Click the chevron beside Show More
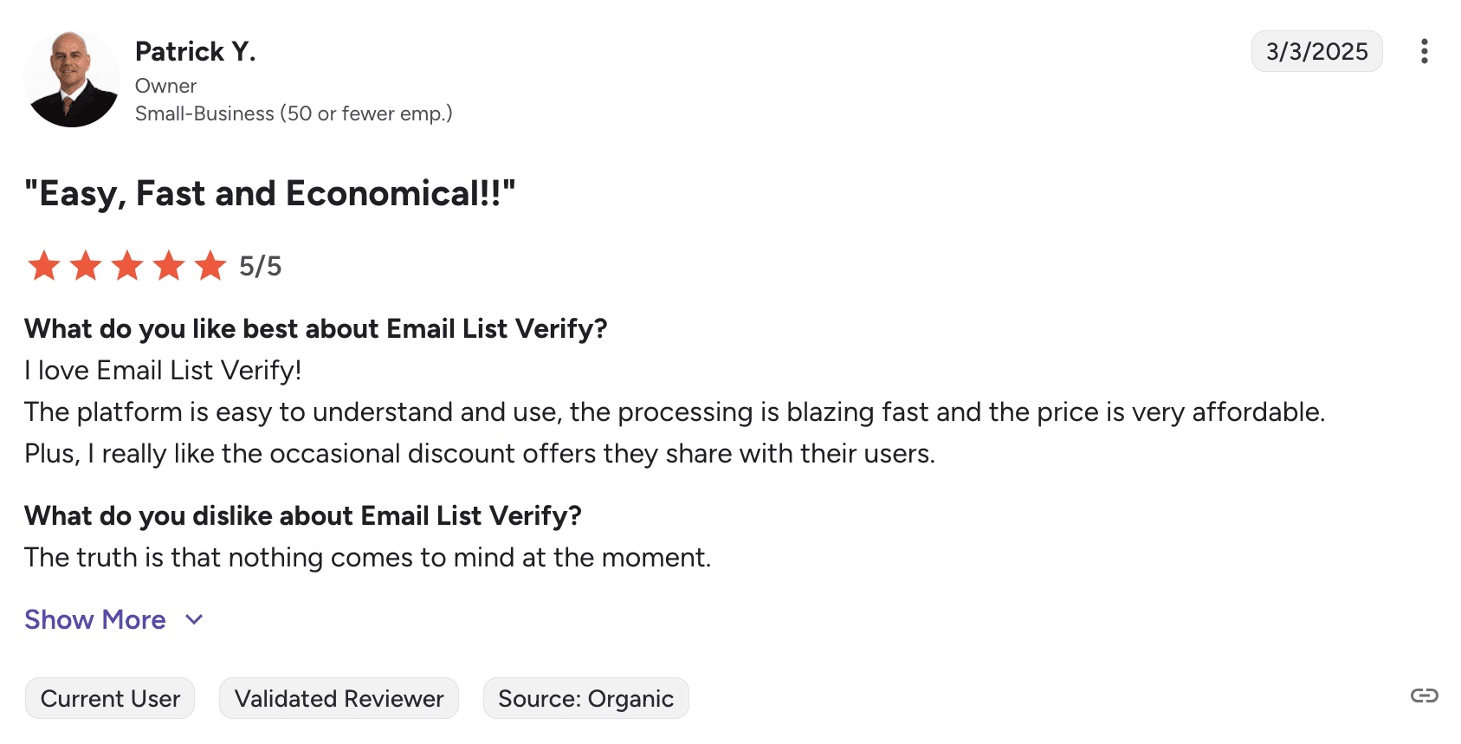 pos(194,619)
